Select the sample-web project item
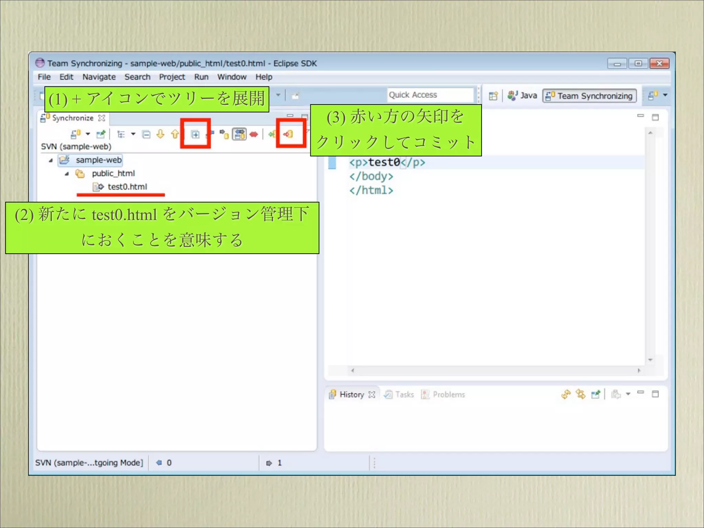The image size is (704, 528). [x=90, y=160]
